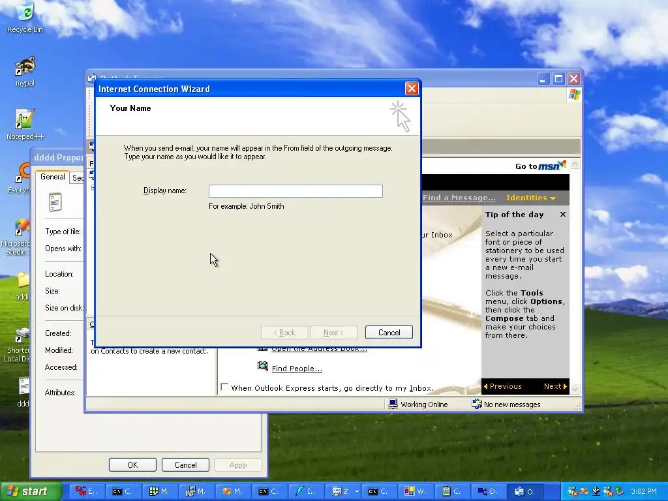
Task: Close the Internet Connection Wizard with X
Action: pyautogui.click(x=412, y=89)
